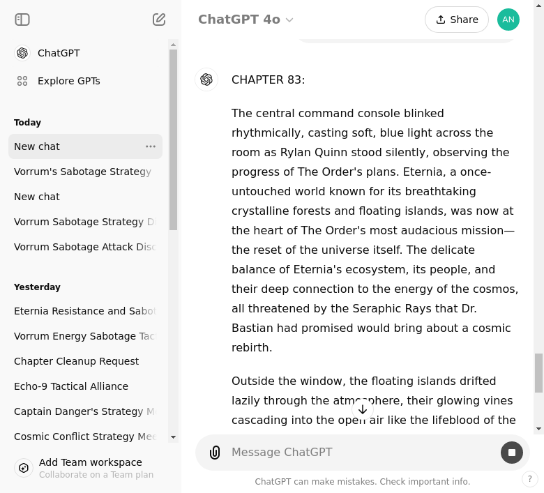544x493 pixels.
Task: Open the AN profile avatar menu
Action: tap(508, 20)
